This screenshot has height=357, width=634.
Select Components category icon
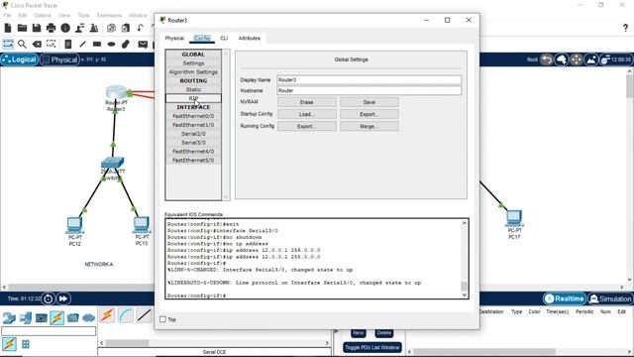(42, 317)
